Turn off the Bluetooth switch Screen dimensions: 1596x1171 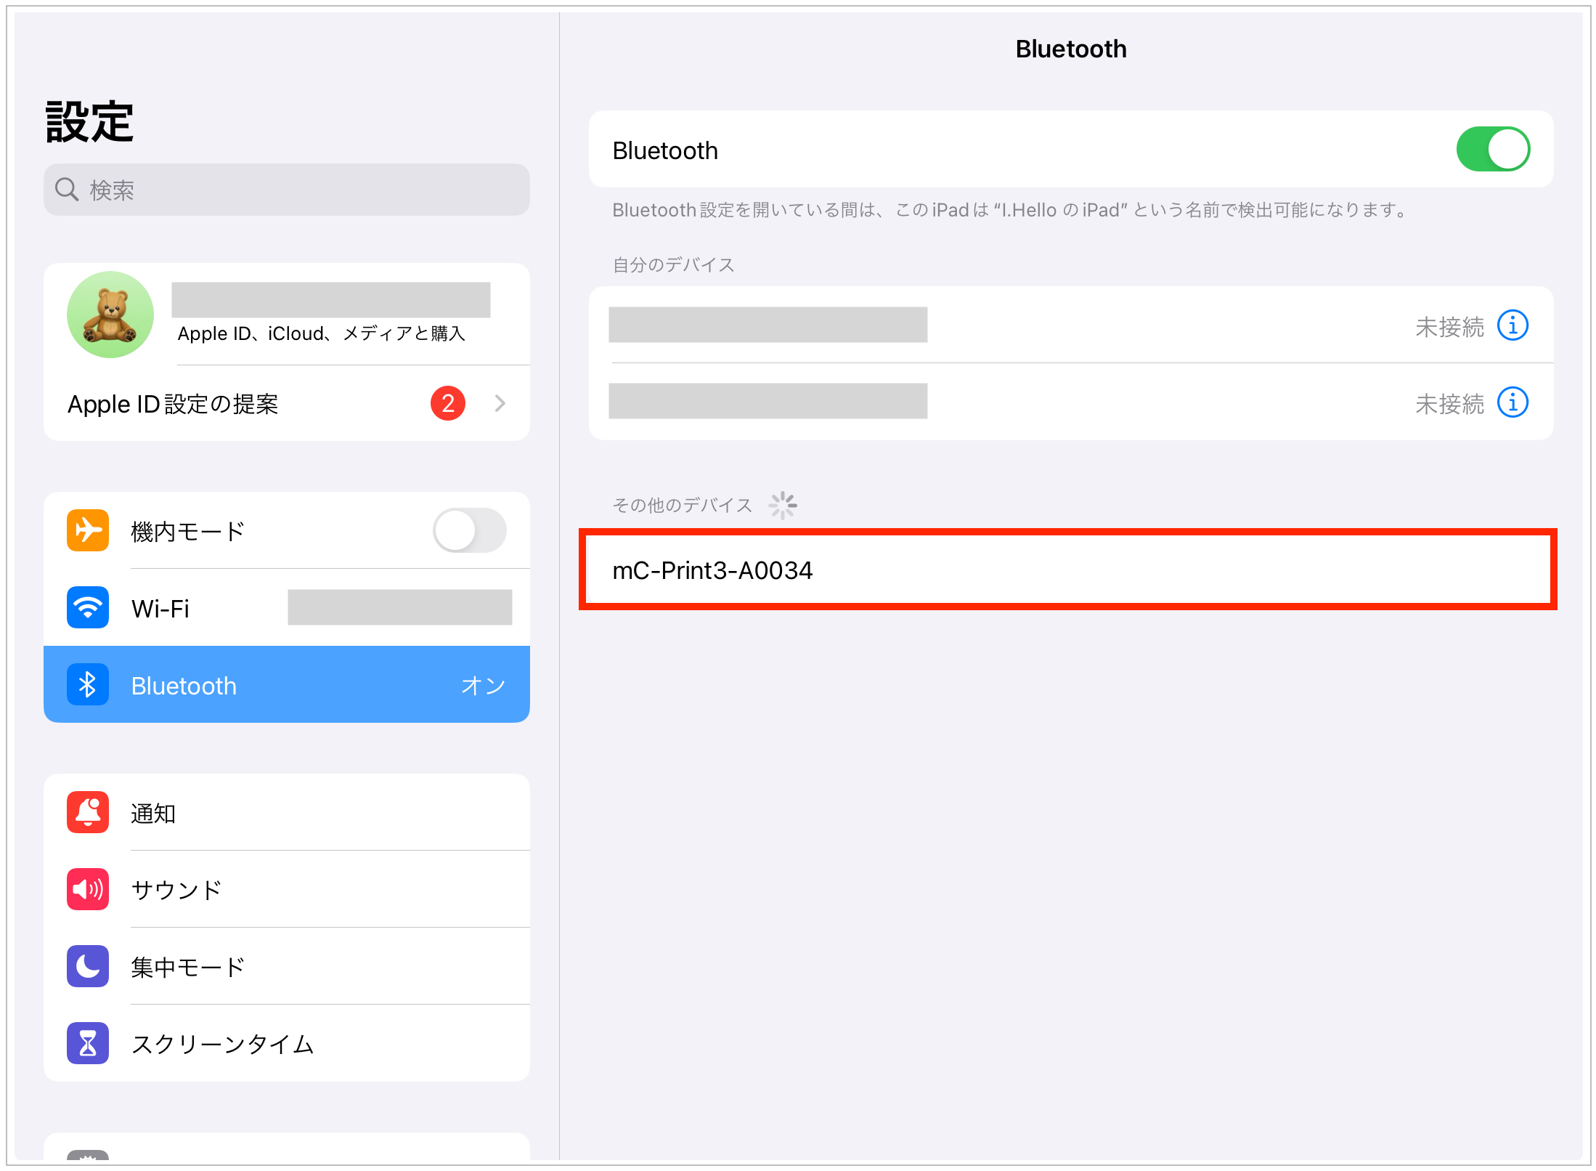[1492, 150]
